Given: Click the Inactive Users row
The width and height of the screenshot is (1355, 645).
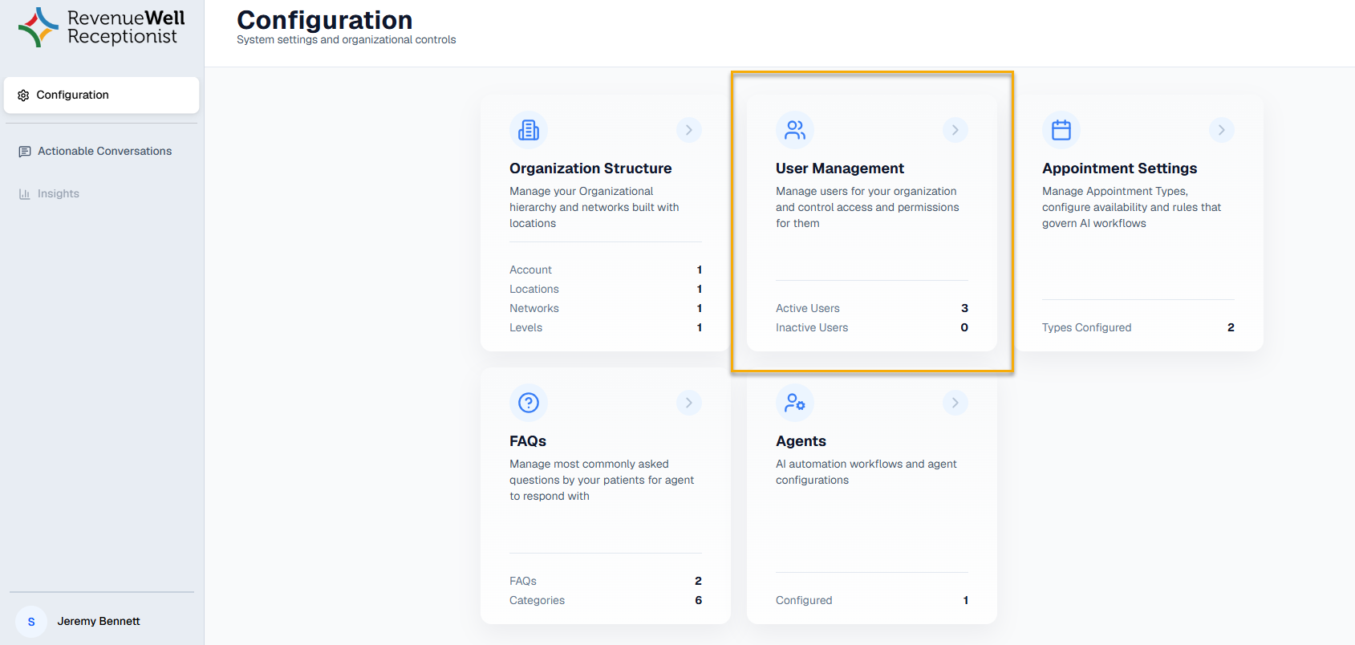Looking at the screenshot, I should [x=872, y=327].
